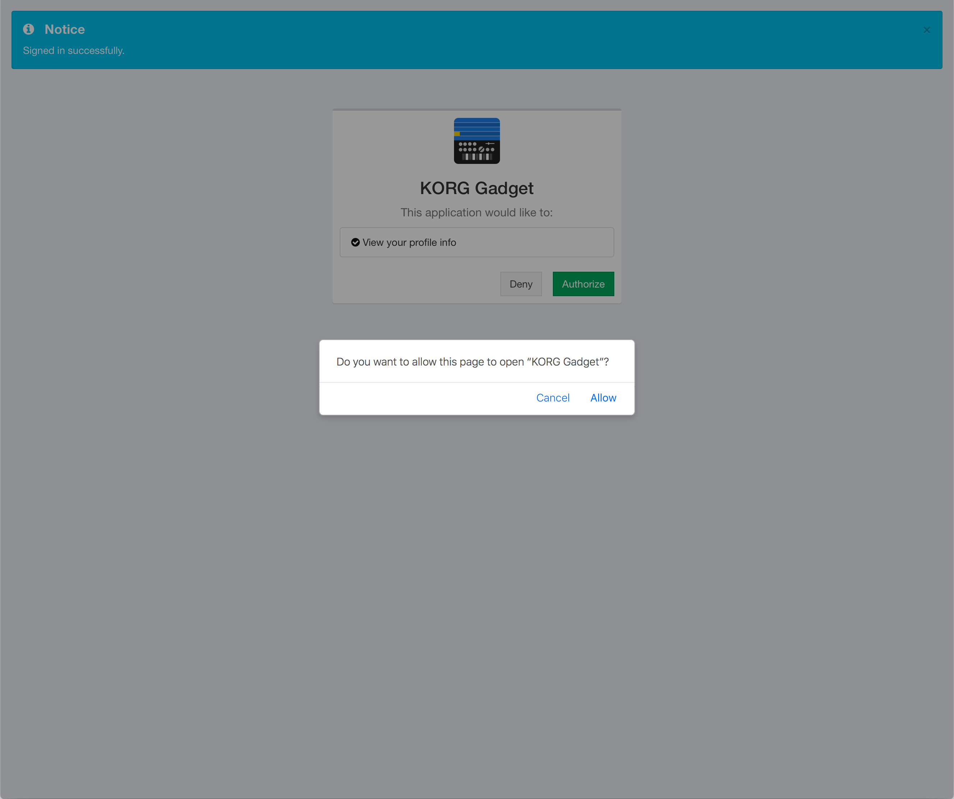Image resolution: width=954 pixels, height=799 pixels.
Task: Click the dimmed page background below dialog
Action: [x=477, y=591]
